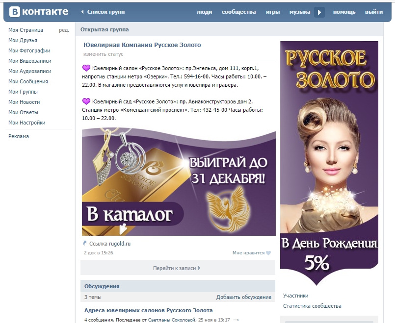The height and width of the screenshot is (323, 395).
Task: Click изменить статус under group title
Action: (103, 54)
